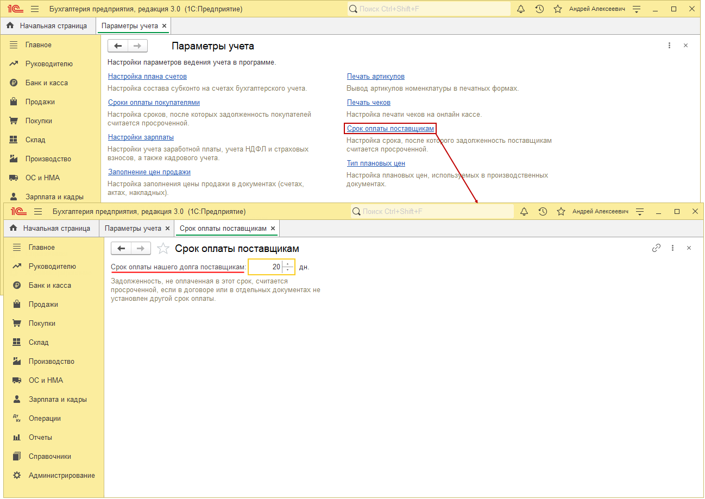The width and height of the screenshot is (705, 499).
Task: Open history icon in back window
Action: tap(539, 9)
